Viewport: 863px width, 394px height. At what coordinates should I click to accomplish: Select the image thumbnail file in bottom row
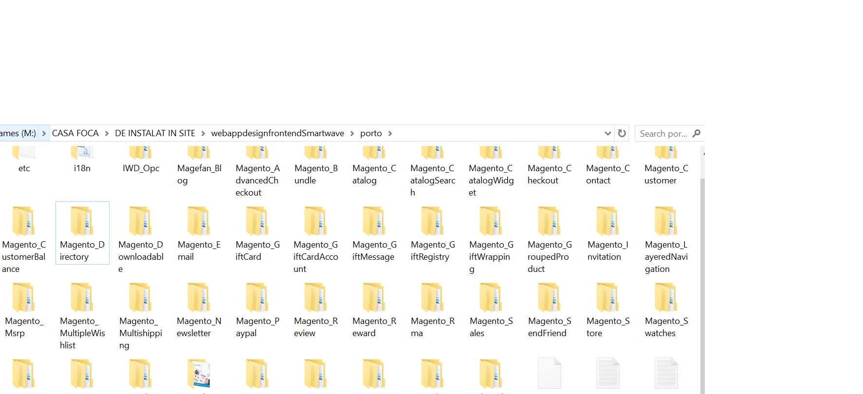tap(199, 374)
